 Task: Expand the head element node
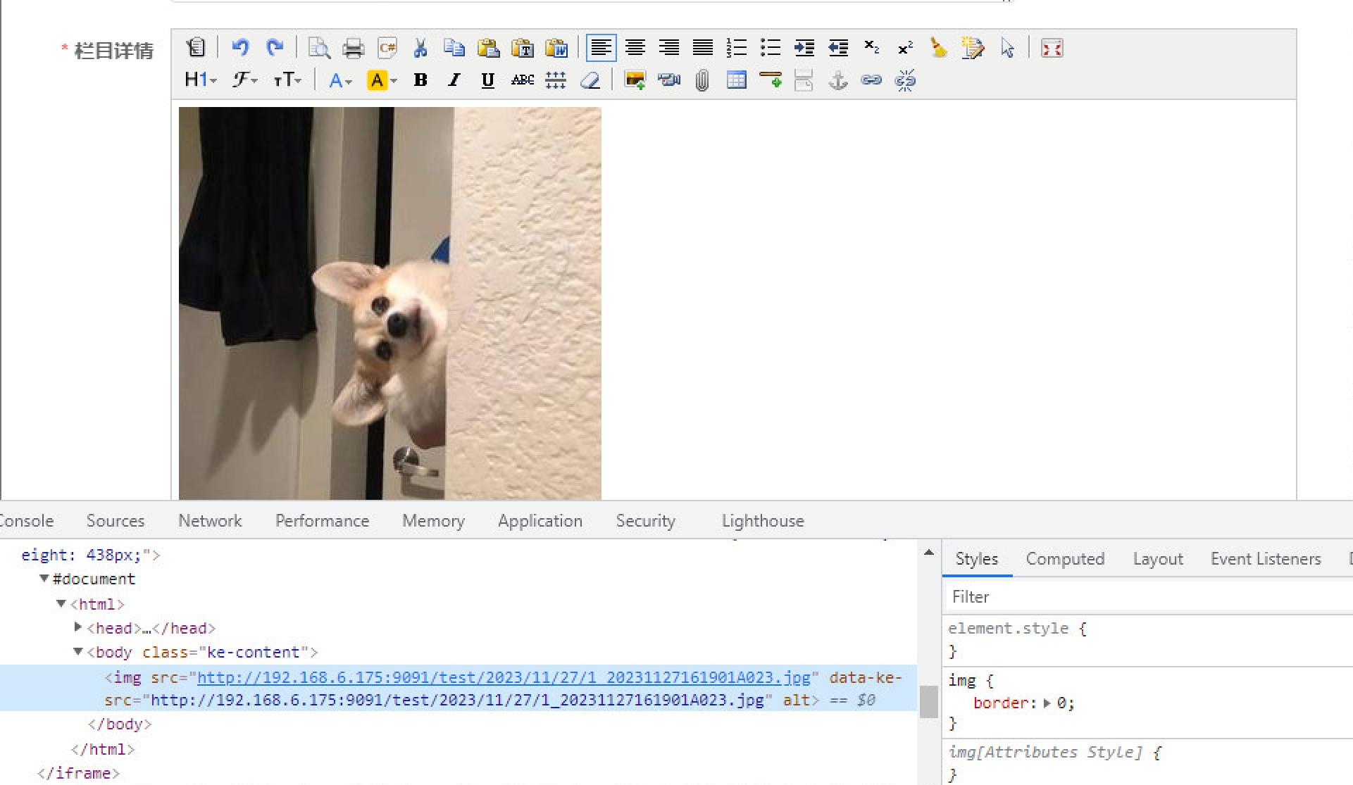(78, 627)
